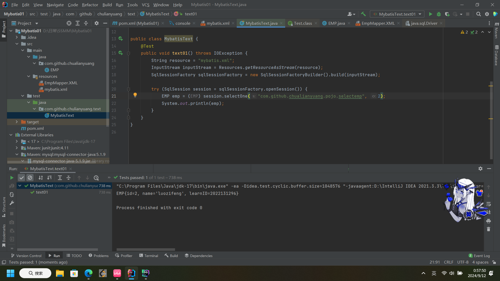Click the console horizontal scrollbar

[x=146, y=249]
